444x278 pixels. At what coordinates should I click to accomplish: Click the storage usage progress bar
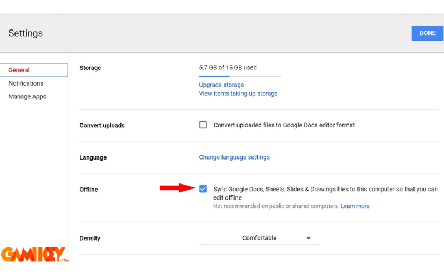(x=240, y=76)
